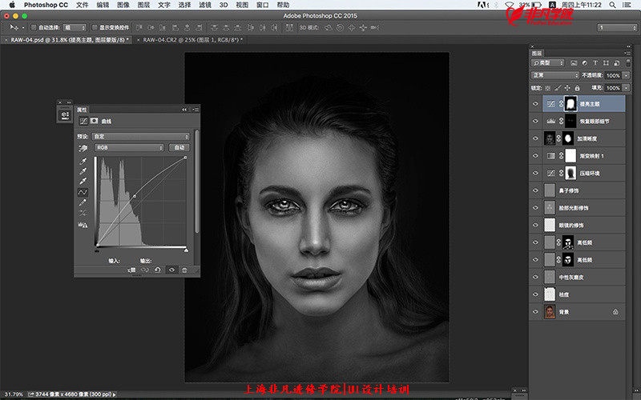Select the pencil draw-curve tool

(83, 202)
